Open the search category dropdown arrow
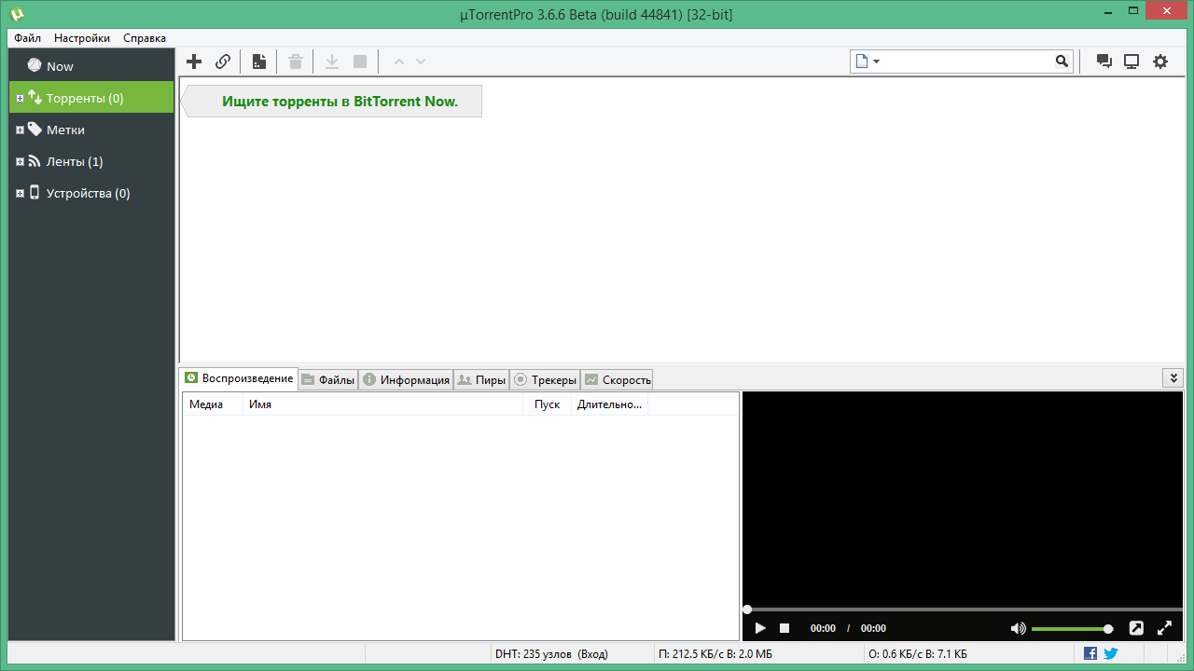The height and width of the screenshot is (671, 1194). tap(877, 61)
